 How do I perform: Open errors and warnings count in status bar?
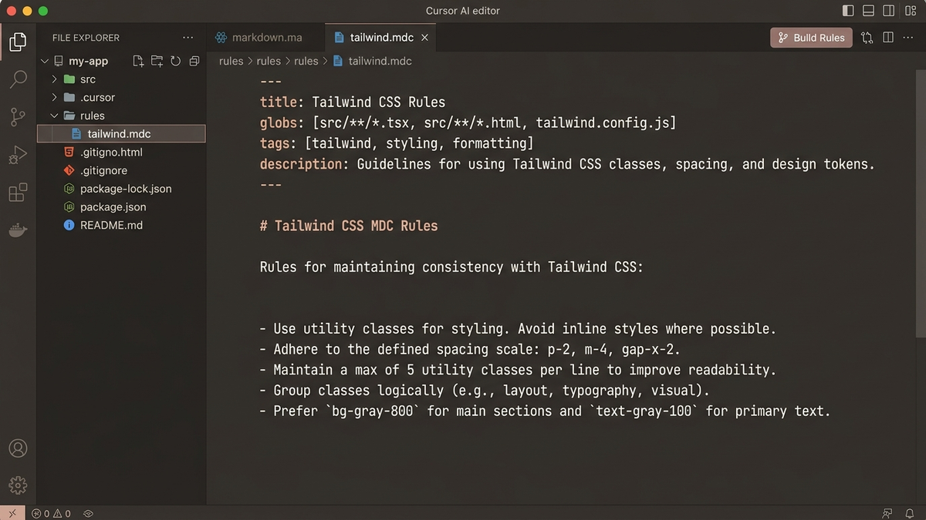[52, 513]
